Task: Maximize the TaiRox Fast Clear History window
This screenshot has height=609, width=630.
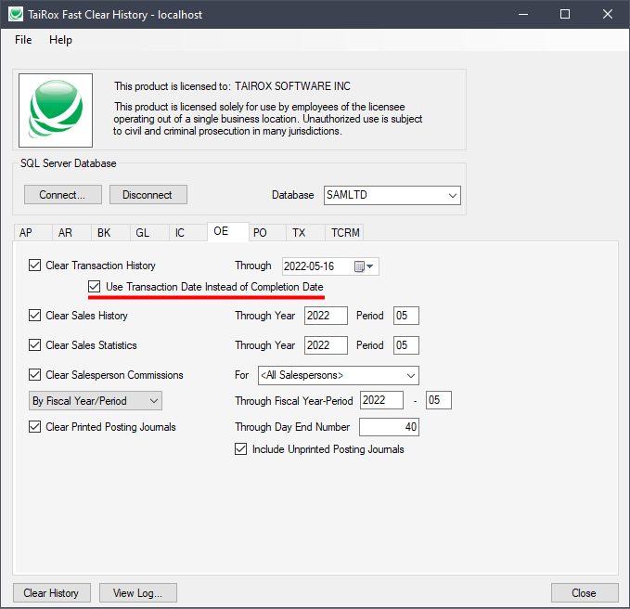Action: pyautogui.click(x=565, y=15)
